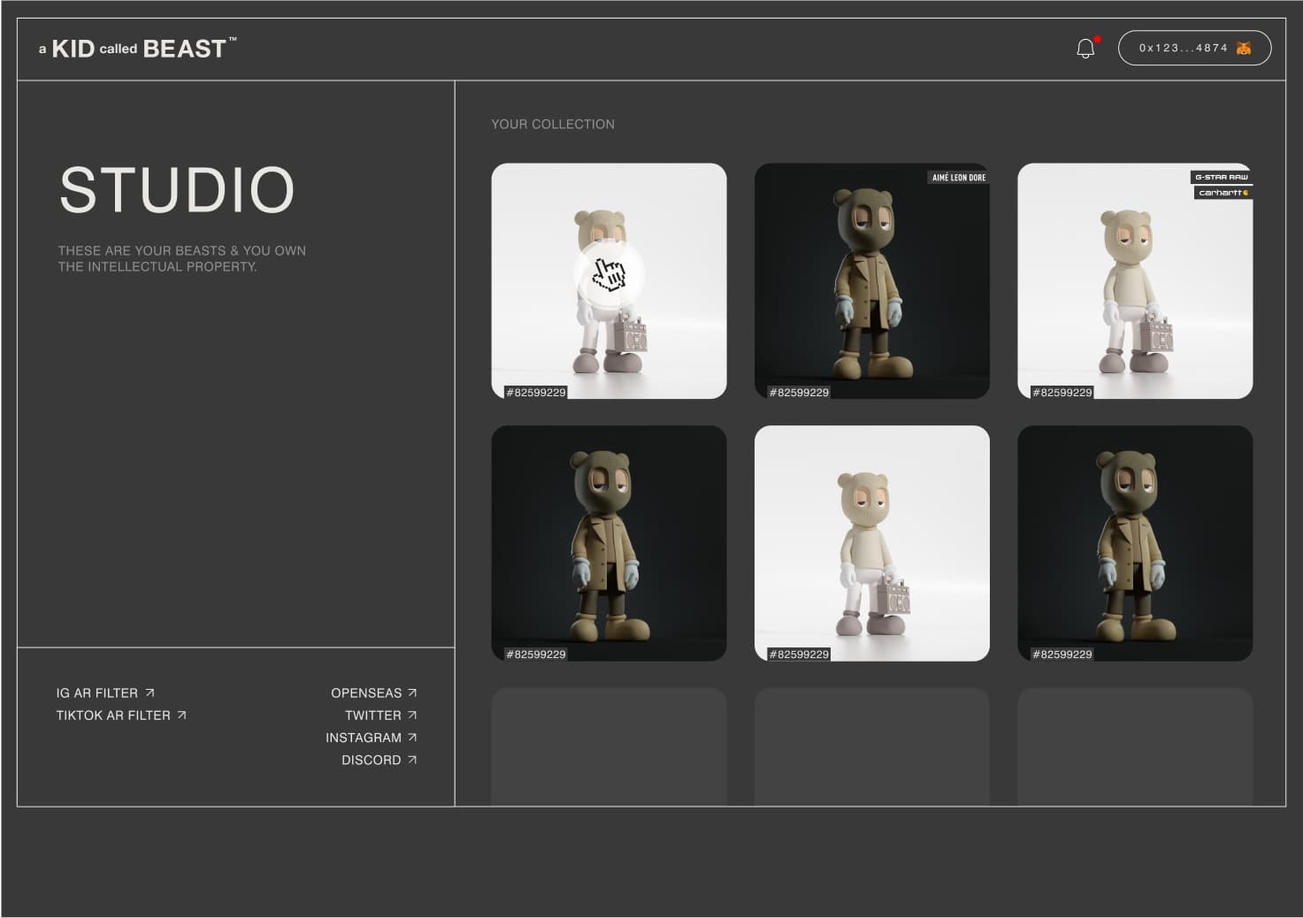The height and width of the screenshot is (918, 1303).
Task: Visit the INSTAGRAM link
Action: click(x=364, y=738)
